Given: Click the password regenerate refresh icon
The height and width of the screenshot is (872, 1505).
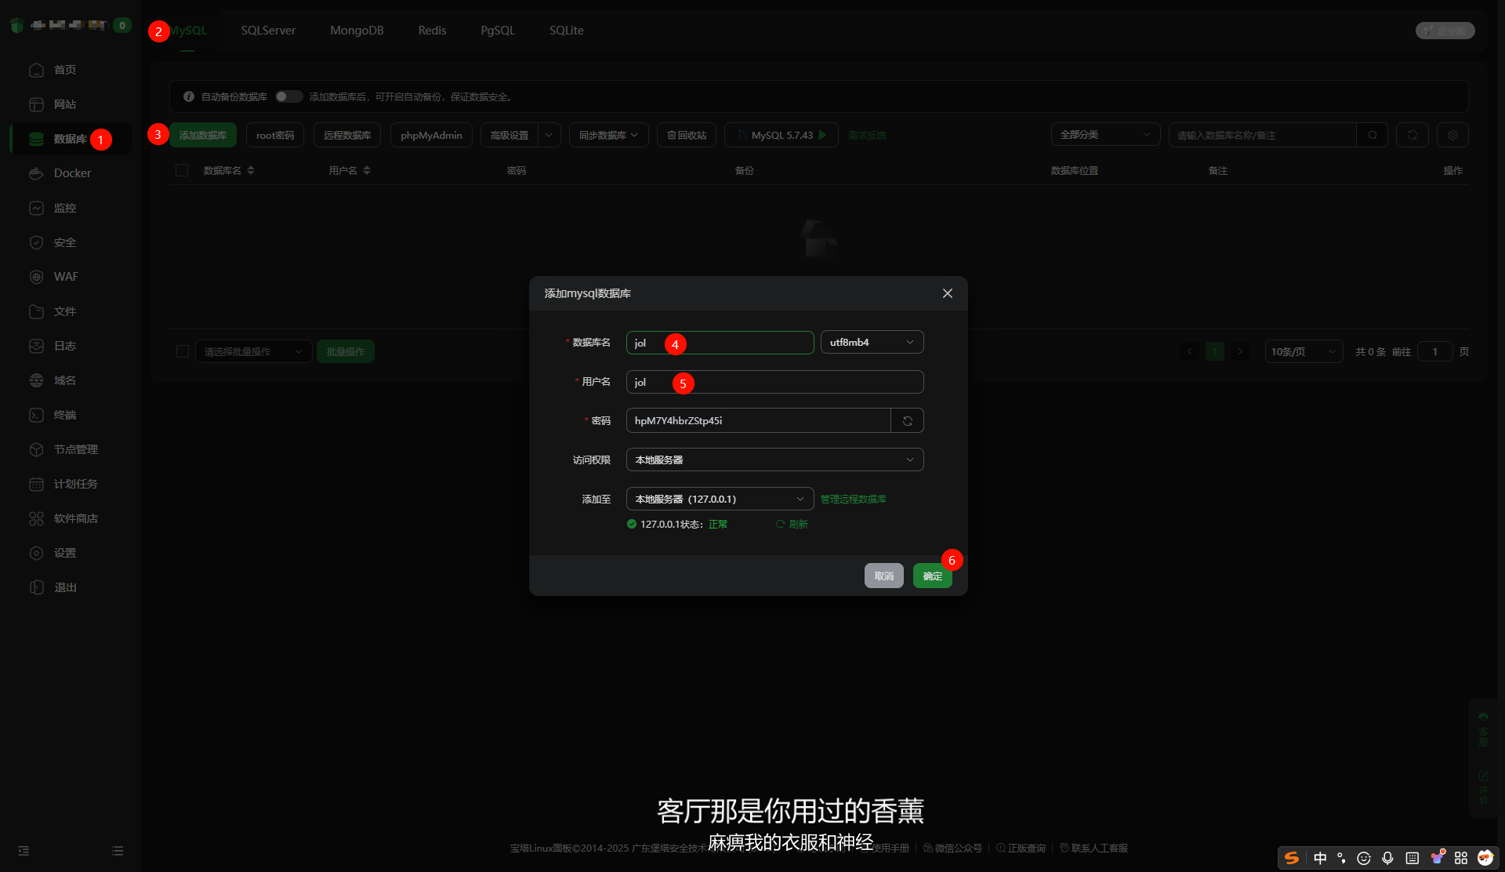Looking at the screenshot, I should click(907, 421).
